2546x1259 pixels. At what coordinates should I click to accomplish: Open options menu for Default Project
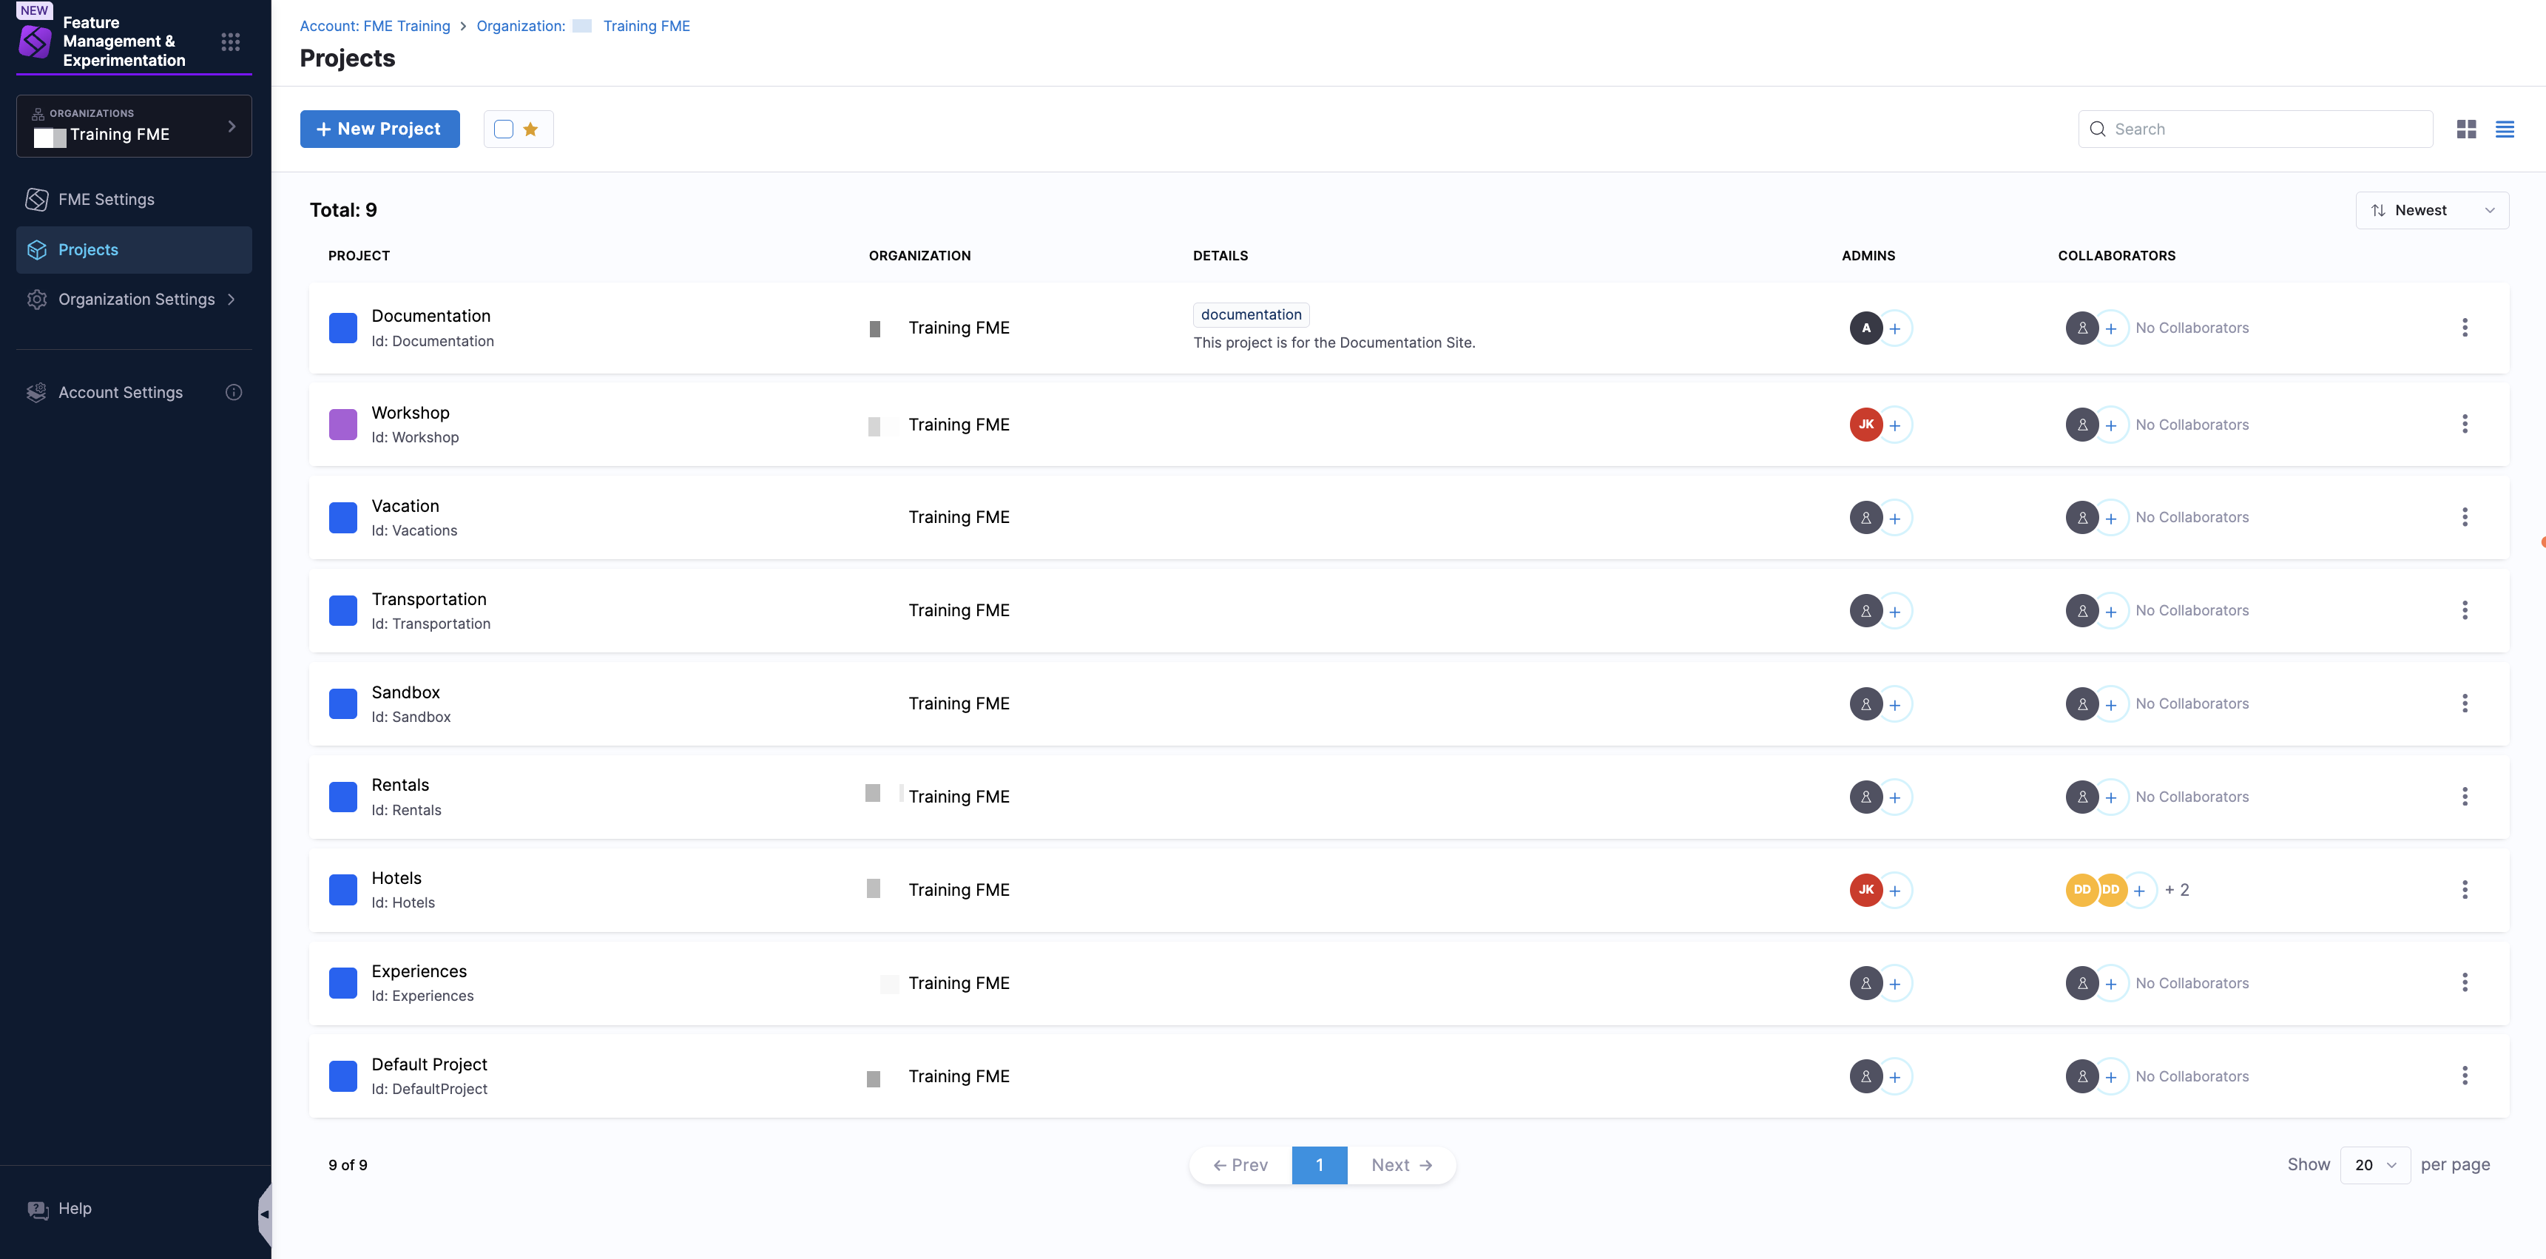coord(2464,1076)
